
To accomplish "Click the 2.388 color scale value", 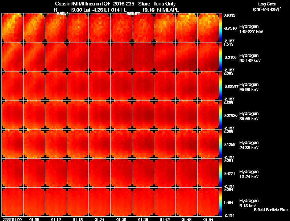I will (228, 131).
